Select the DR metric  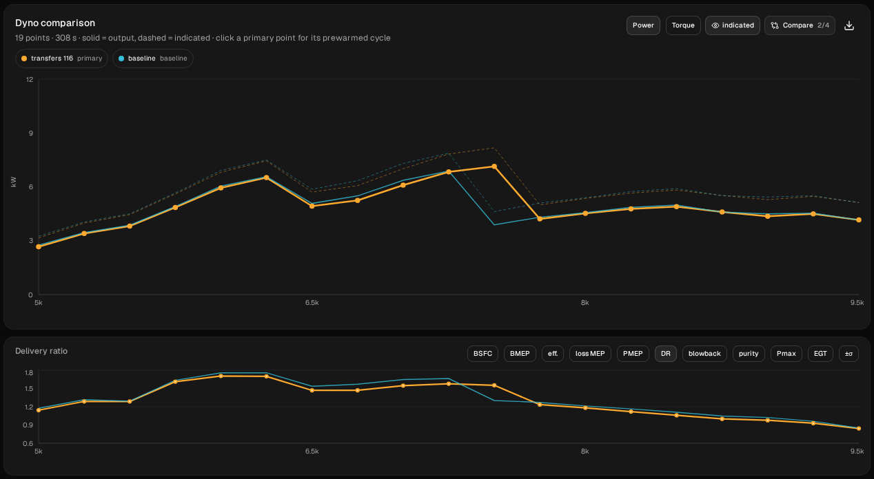point(666,354)
